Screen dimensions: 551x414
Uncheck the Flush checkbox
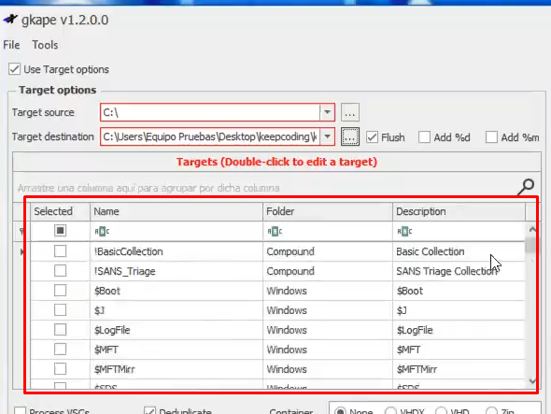[x=372, y=137]
